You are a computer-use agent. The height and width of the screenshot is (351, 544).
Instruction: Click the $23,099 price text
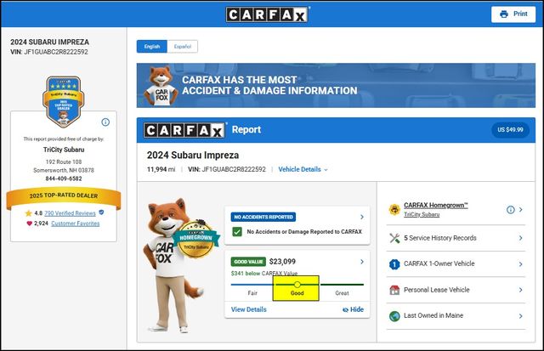[282, 262]
